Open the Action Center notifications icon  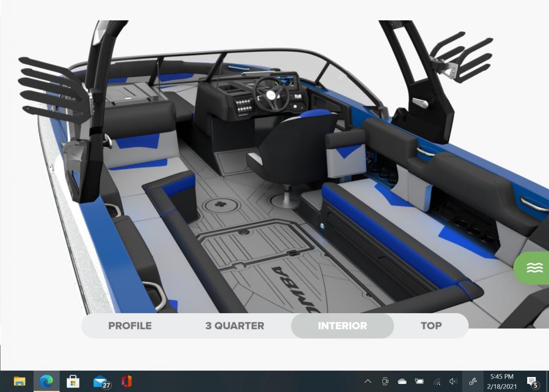pyautogui.click(x=533, y=381)
